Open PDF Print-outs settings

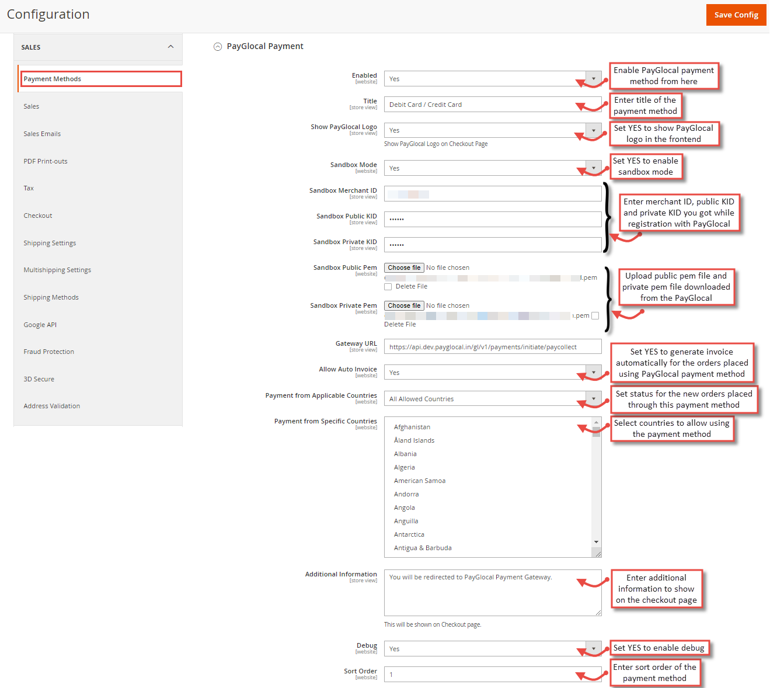46,161
